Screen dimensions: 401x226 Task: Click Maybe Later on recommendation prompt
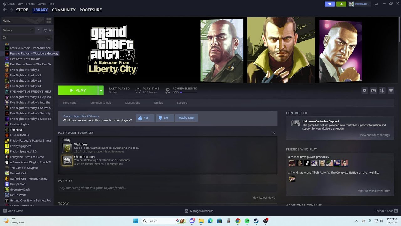187,118
